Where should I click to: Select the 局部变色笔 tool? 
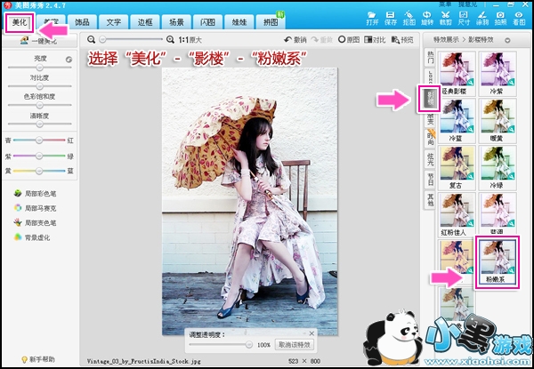[35, 223]
